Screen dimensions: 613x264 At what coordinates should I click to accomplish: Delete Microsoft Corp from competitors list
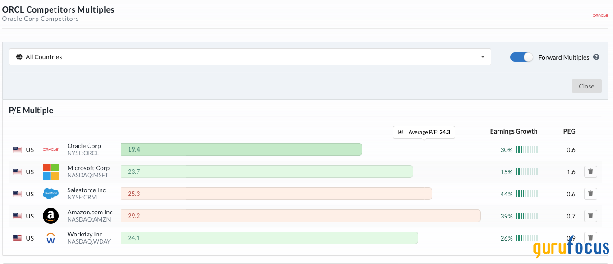click(x=590, y=171)
